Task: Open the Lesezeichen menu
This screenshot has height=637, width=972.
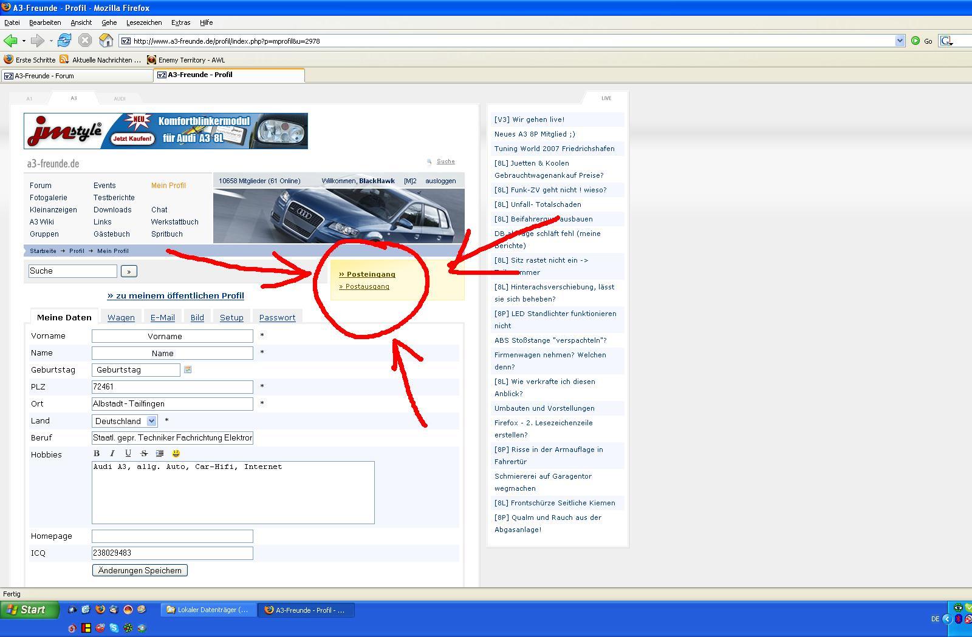Action: [144, 22]
